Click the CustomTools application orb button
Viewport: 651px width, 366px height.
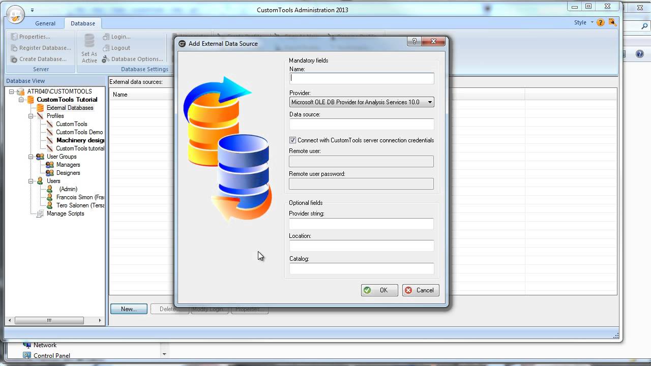tap(16, 14)
